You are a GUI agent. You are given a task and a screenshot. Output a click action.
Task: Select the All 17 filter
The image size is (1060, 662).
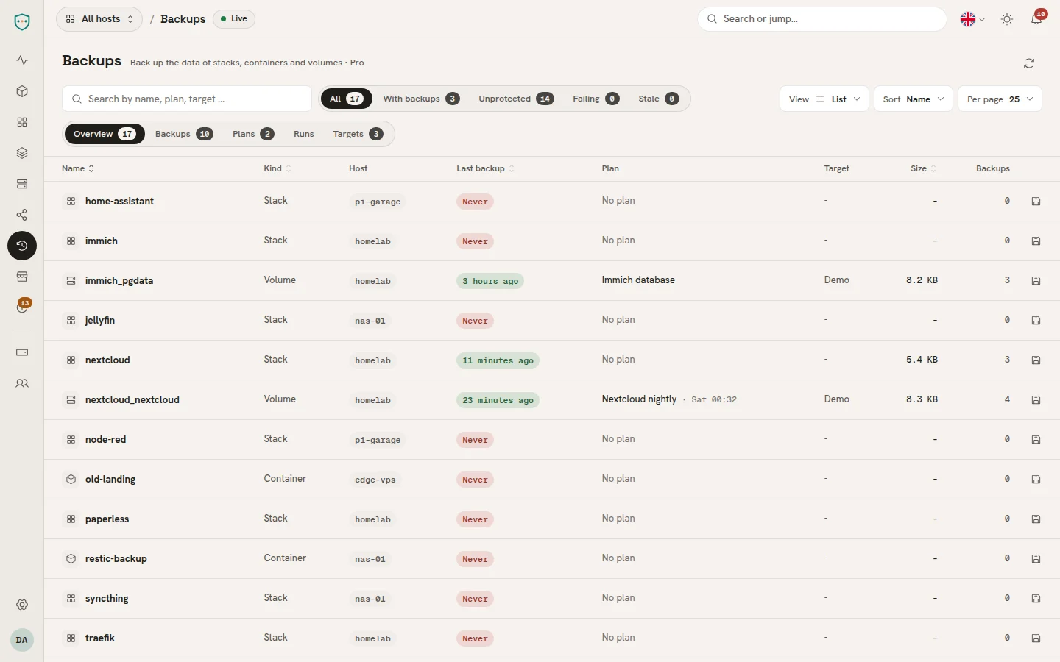pyautogui.click(x=346, y=99)
